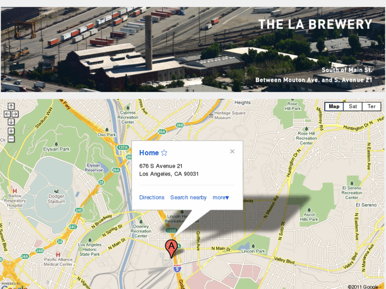Click the Interstate 5 highway shield
Screen dimensions: 386x289
177,269
